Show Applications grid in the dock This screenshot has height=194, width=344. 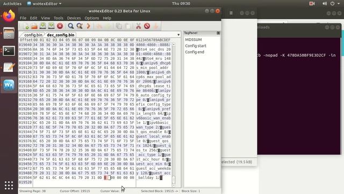pos(9,185)
